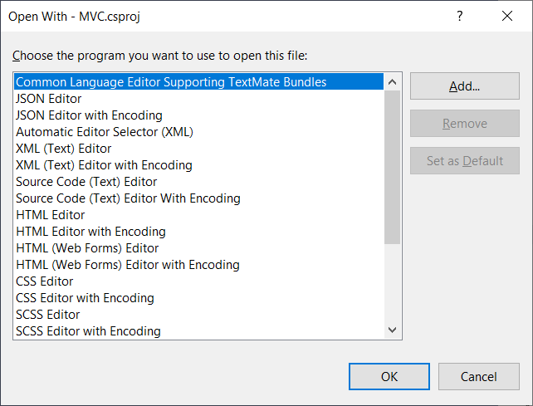Screen dimensions: 533x406
Task: Pick the XML (Text) Editor entry
Action: tap(63, 149)
